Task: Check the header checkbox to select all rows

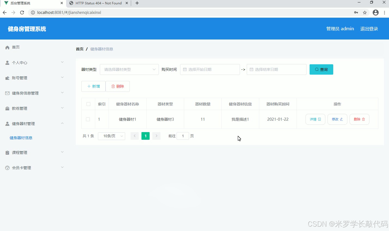Action: pyautogui.click(x=88, y=104)
